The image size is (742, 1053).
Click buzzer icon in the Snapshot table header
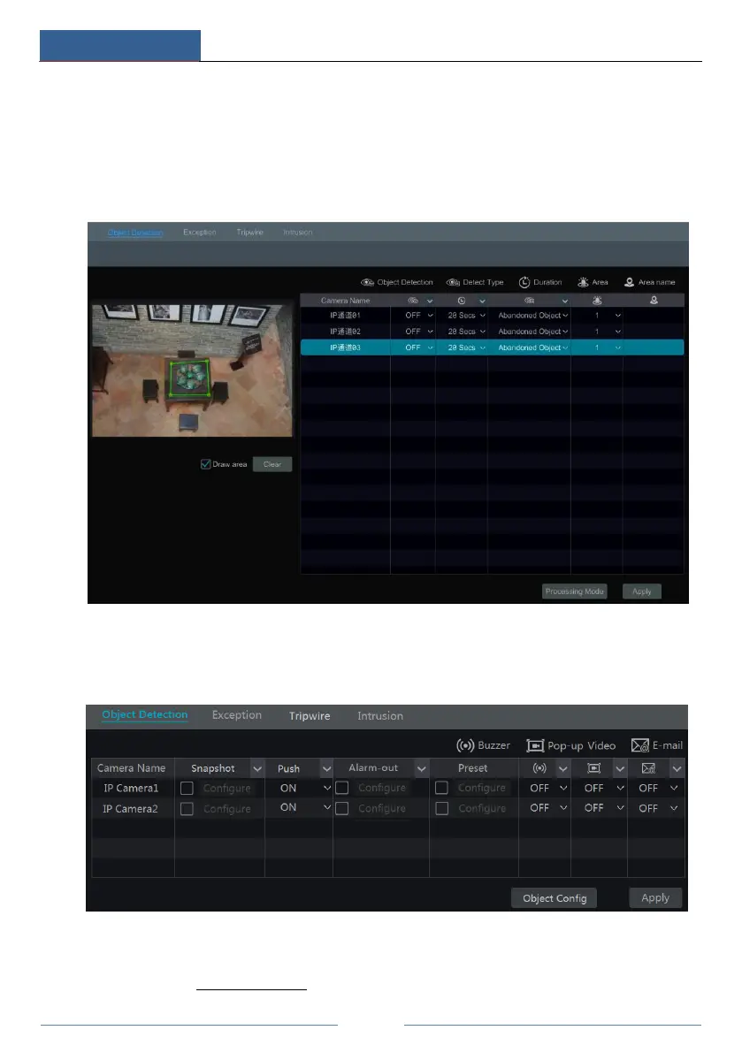click(539, 768)
